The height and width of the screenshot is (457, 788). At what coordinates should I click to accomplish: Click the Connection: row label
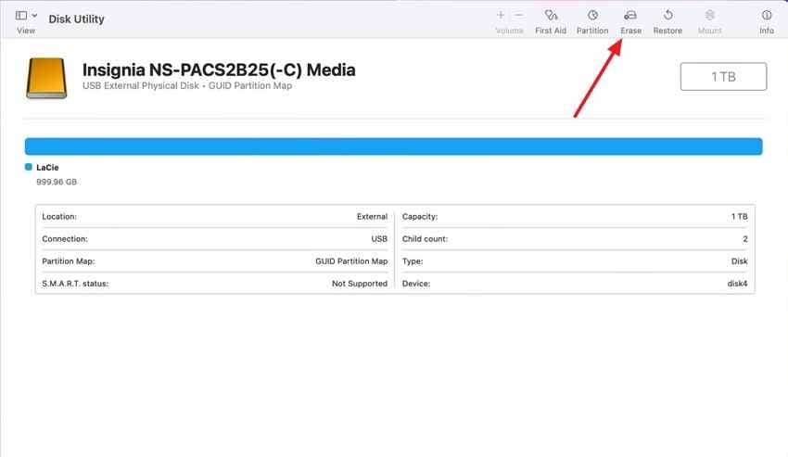tap(65, 239)
